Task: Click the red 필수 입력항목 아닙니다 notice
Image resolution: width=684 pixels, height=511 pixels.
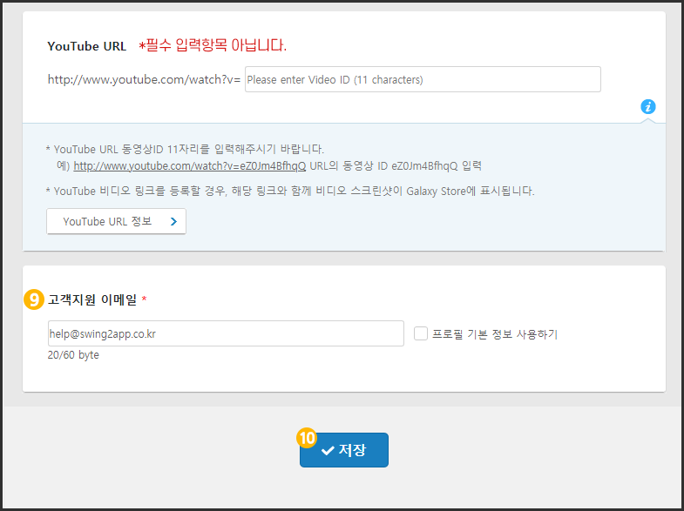Action: pos(213,45)
